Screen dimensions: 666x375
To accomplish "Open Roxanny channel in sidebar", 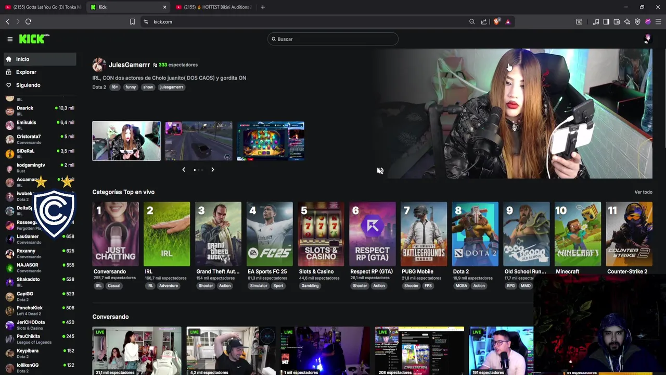I will [x=40, y=254].
